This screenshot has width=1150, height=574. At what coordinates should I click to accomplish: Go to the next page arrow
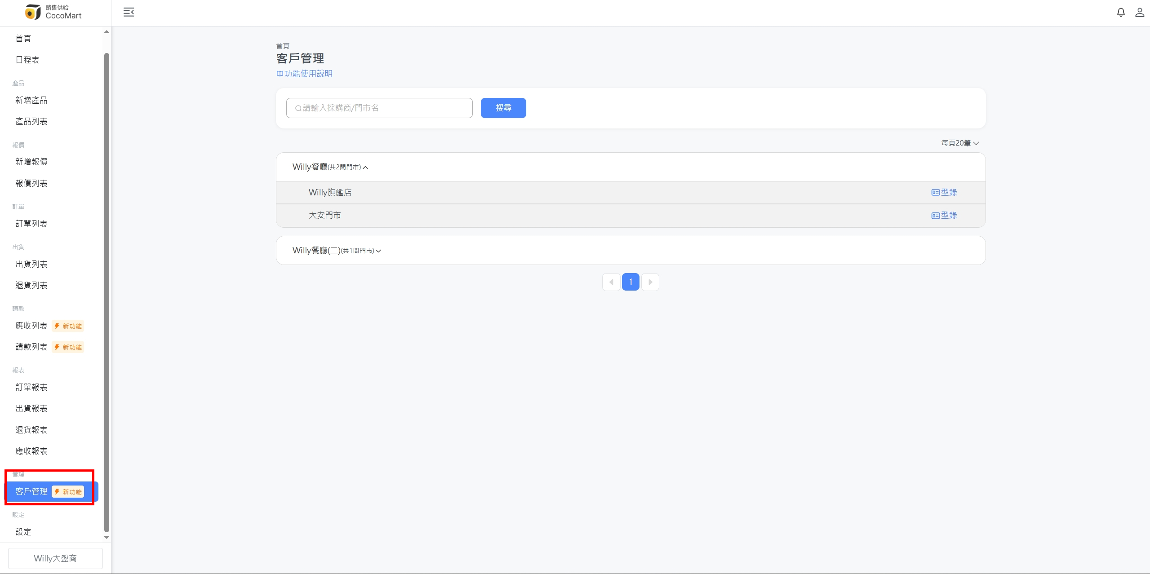pyautogui.click(x=650, y=282)
